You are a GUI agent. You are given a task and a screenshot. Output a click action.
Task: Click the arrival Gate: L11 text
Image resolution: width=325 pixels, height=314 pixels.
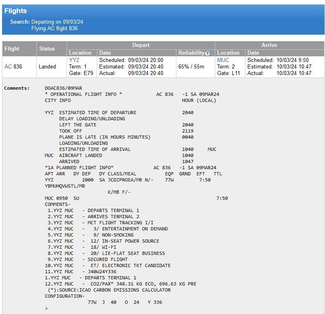click(228, 73)
